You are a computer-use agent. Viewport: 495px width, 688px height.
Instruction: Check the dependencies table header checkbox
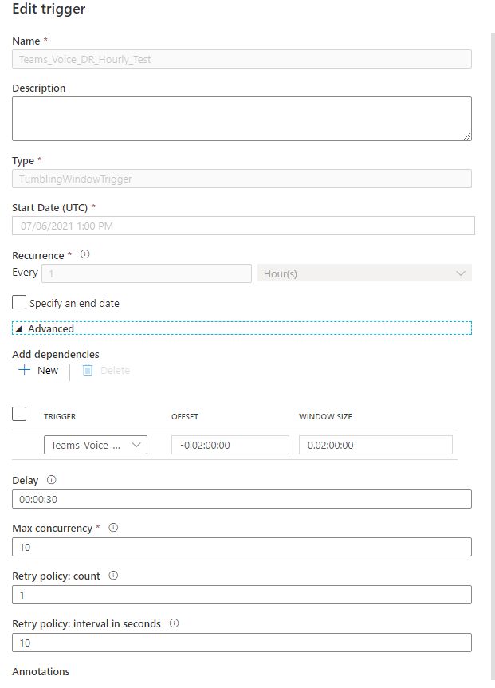[20, 414]
